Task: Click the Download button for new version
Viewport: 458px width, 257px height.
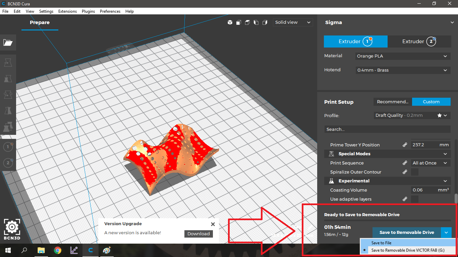Action: click(x=198, y=234)
